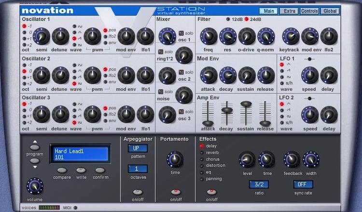Click Mod Env release knob
The height and width of the screenshot is (212, 362).
(x=266, y=75)
